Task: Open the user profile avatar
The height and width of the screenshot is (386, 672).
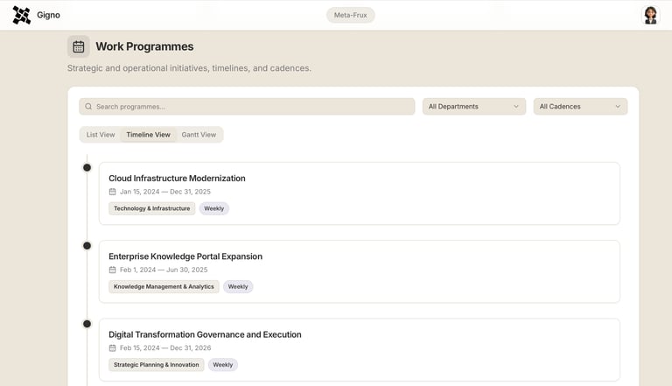Action: point(650,15)
